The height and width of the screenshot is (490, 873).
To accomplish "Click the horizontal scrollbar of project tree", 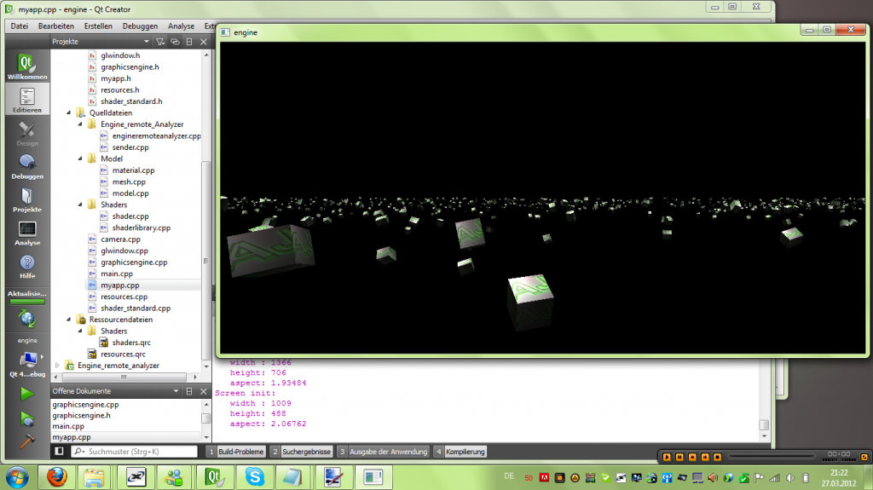I will pos(124,377).
